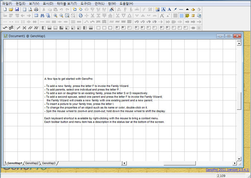Viewport: 251px width, 178px height.
Task: Decrease font size with the small A icon
Action: point(168,15)
